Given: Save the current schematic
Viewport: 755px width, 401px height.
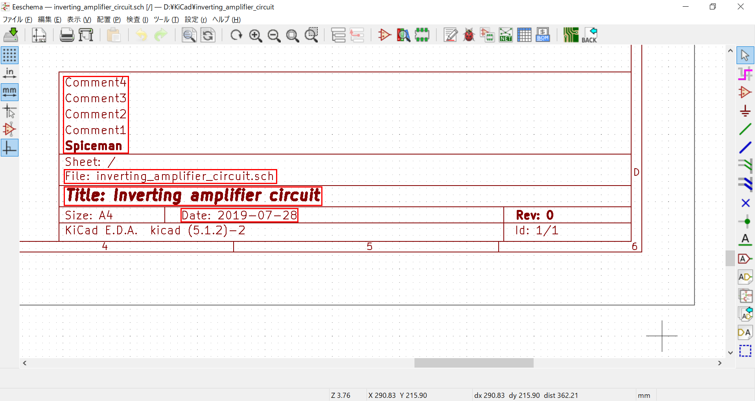Looking at the screenshot, I should (x=11, y=35).
